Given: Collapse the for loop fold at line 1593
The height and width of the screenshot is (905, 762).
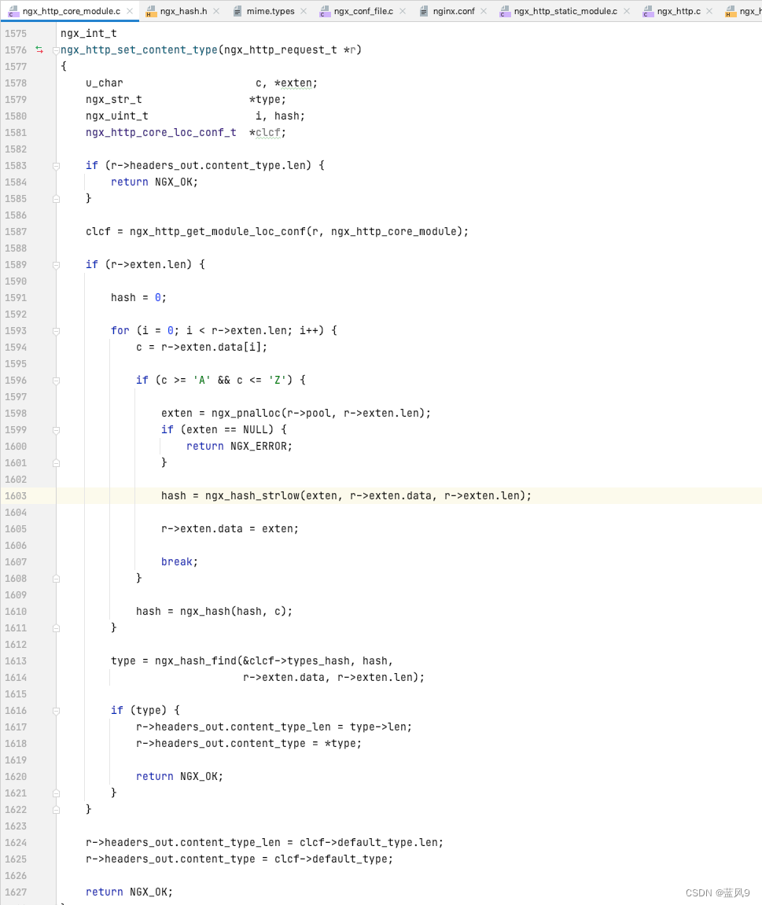Looking at the screenshot, I should point(55,330).
